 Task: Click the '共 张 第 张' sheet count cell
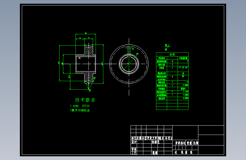[x=184, y=152]
